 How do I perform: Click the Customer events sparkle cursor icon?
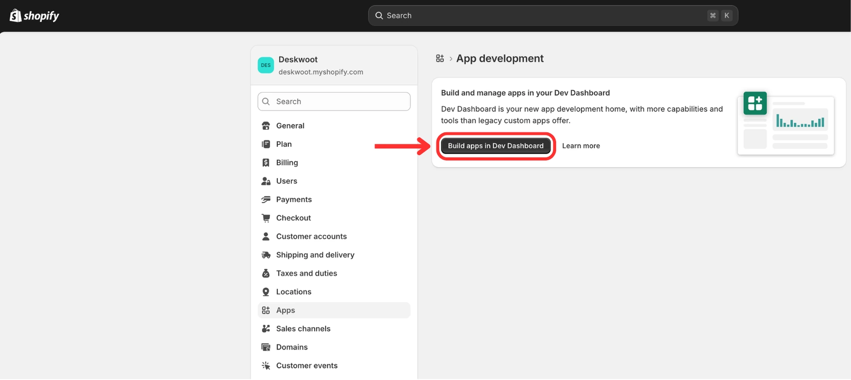coord(266,365)
